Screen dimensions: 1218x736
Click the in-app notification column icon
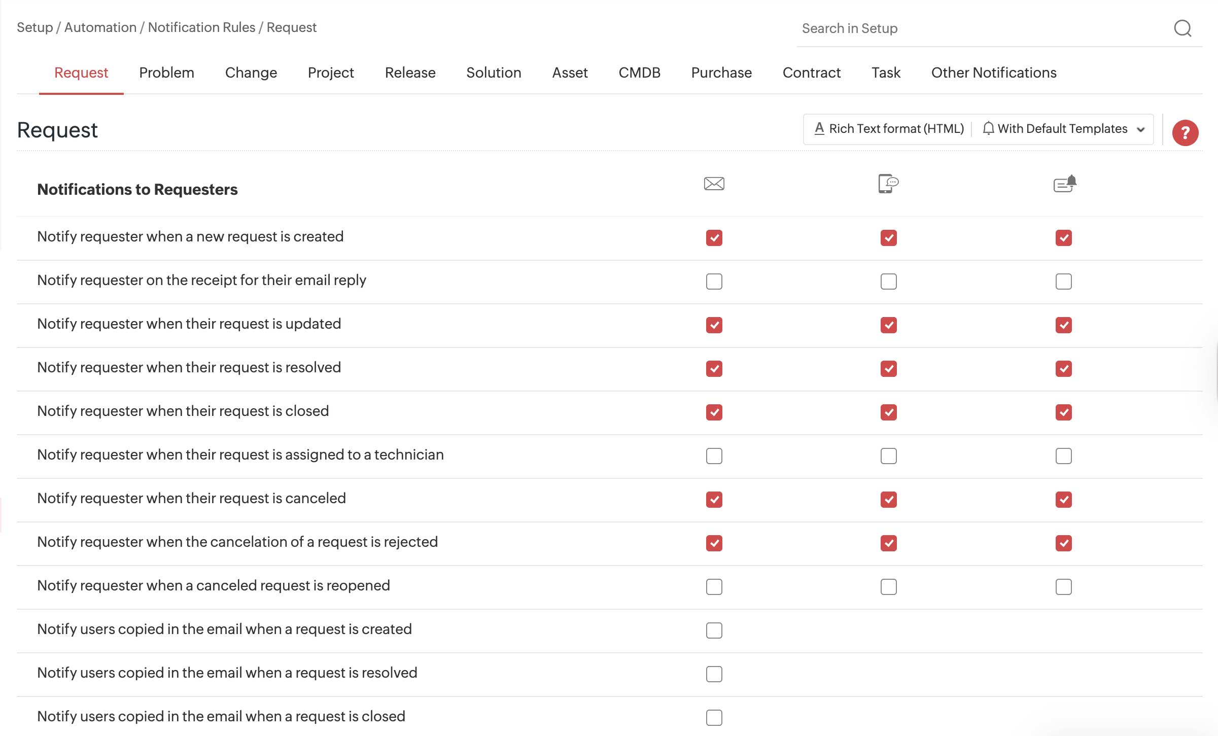click(x=1064, y=184)
